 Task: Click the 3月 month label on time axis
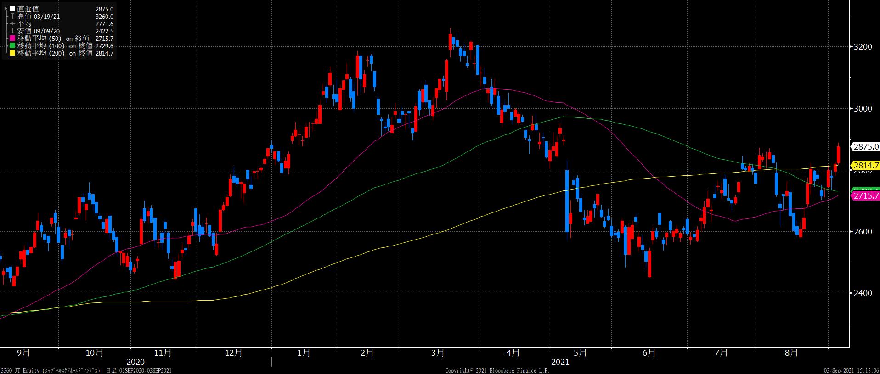tap(438, 353)
